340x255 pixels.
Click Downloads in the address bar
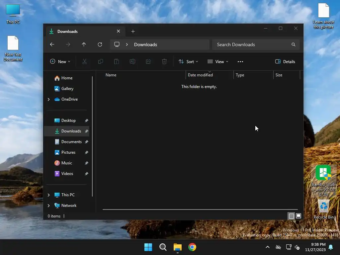click(x=145, y=44)
